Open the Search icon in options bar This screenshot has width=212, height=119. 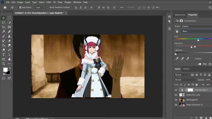click(210, 8)
